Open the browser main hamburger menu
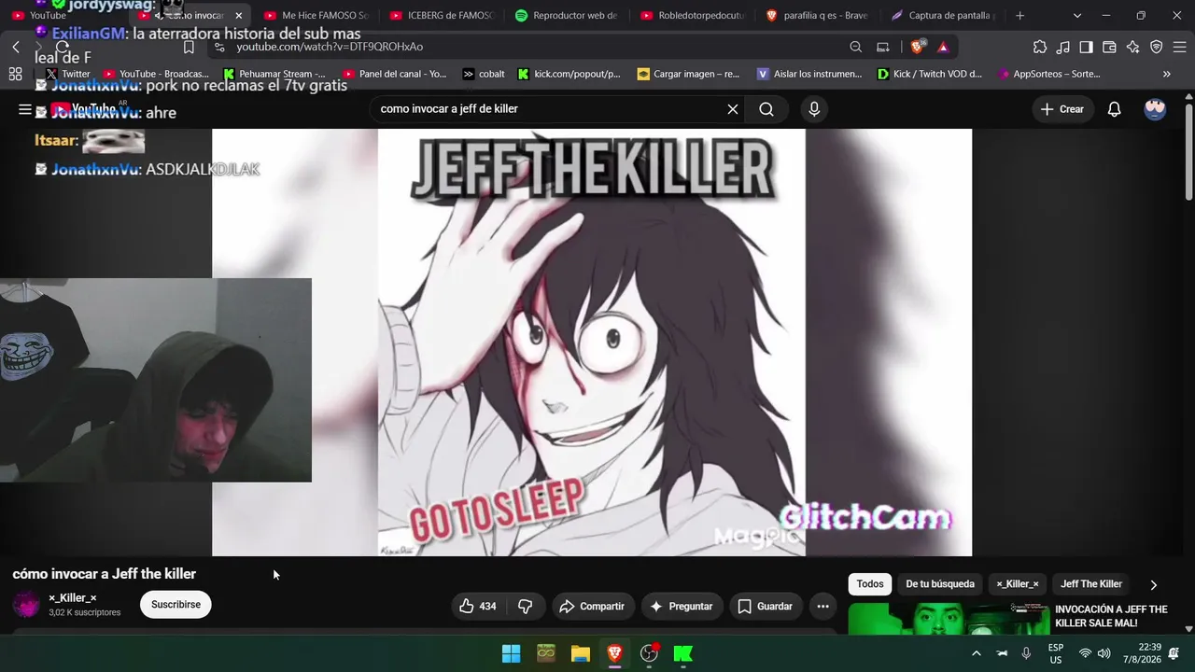 coord(1178,47)
